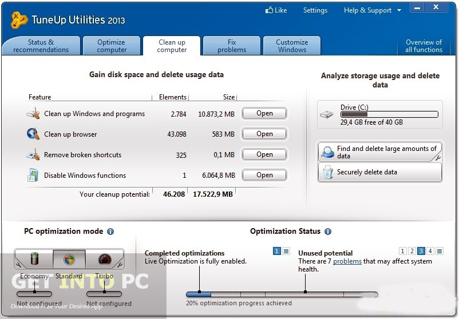Show list view of completed optimizations
Screen dimensions: 459x319
coord(286,251)
